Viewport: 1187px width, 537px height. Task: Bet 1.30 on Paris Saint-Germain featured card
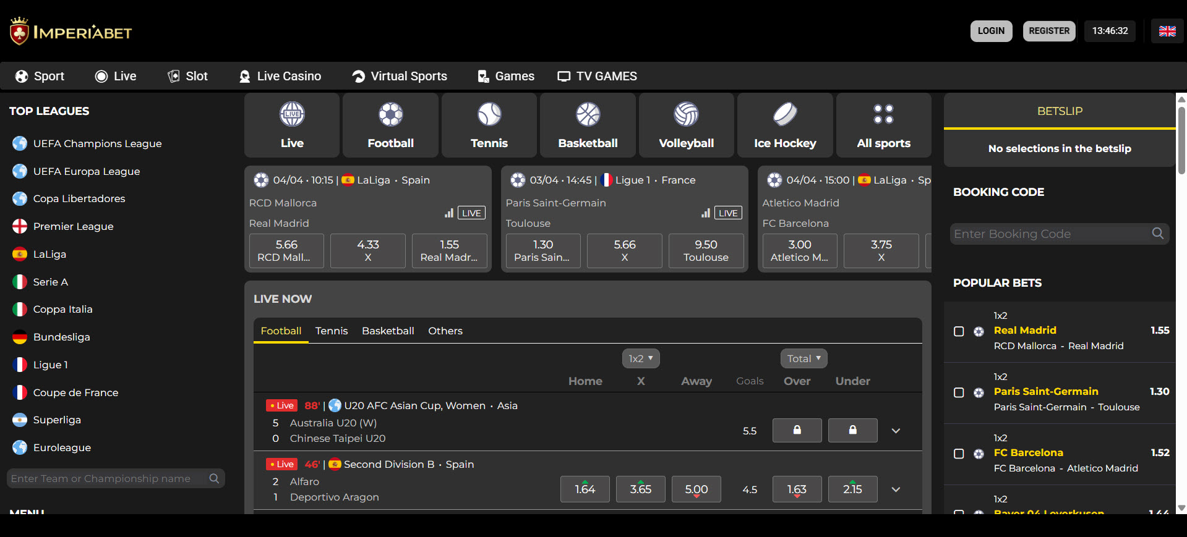click(543, 251)
